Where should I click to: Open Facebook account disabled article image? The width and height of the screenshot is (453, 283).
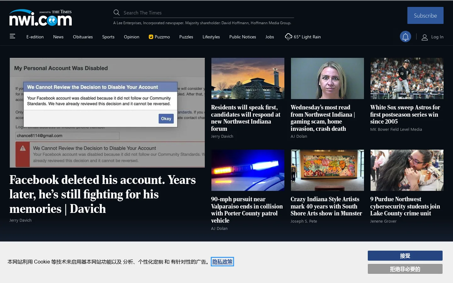(107, 113)
